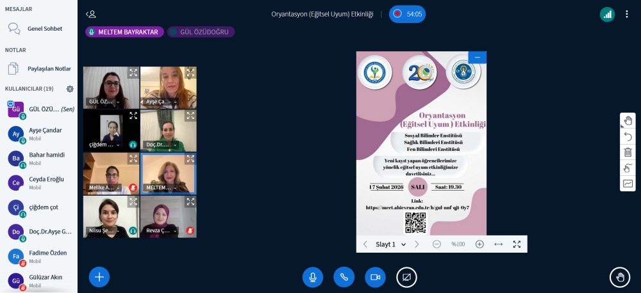Open the plus actions menu button
The image size is (641, 293).
click(99, 276)
